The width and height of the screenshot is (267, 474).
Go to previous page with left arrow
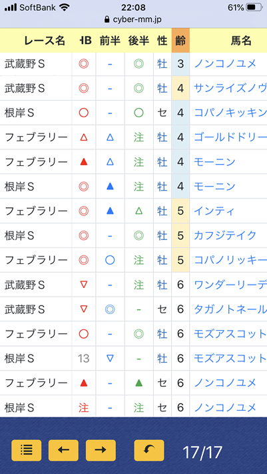click(63, 450)
